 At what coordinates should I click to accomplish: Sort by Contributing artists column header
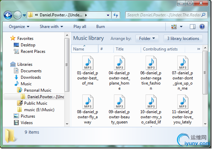click(163, 49)
